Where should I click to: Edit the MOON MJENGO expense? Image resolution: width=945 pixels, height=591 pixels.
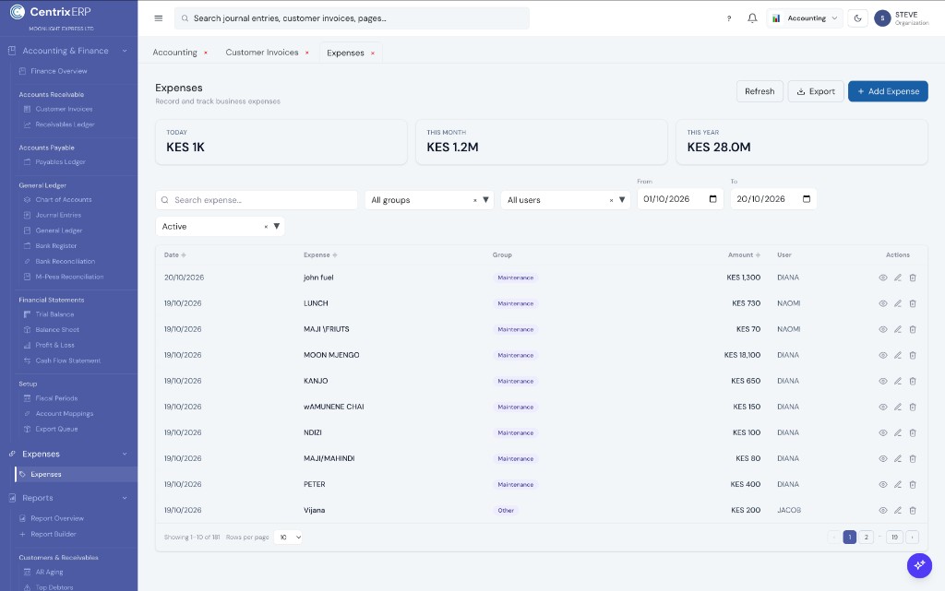tap(897, 355)
